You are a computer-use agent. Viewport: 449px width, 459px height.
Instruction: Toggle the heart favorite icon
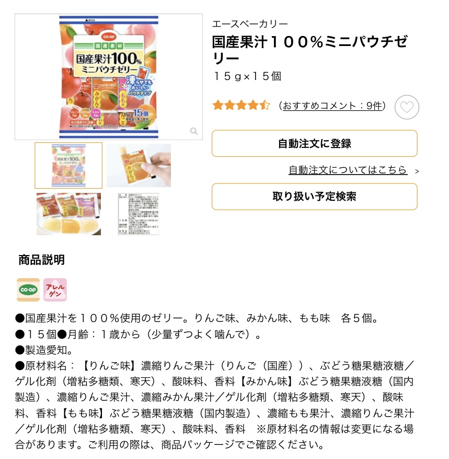coord(407,107)
